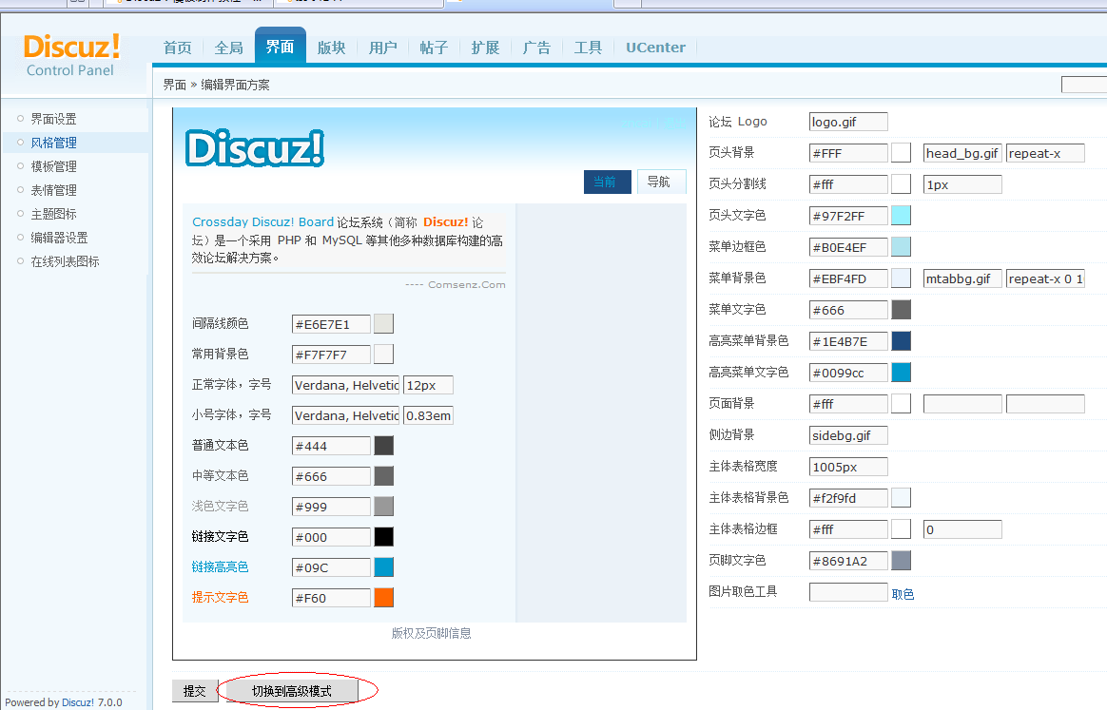Viewport: 1107px width, 710px height.
Task: Click the 提交 submit button
Action: coord(195,691)
